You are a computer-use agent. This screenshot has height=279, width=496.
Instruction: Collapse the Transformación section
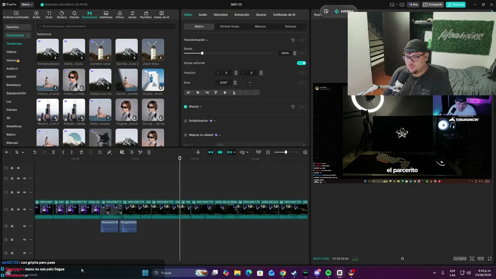207,40
